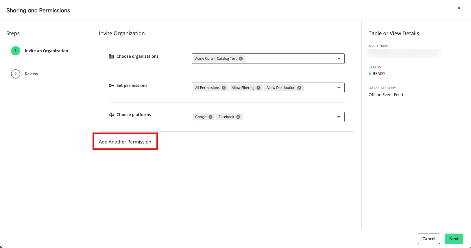Click the Allow Distribution chip label
The height and width of the screenshot is (248, 471).
point(281,88)
